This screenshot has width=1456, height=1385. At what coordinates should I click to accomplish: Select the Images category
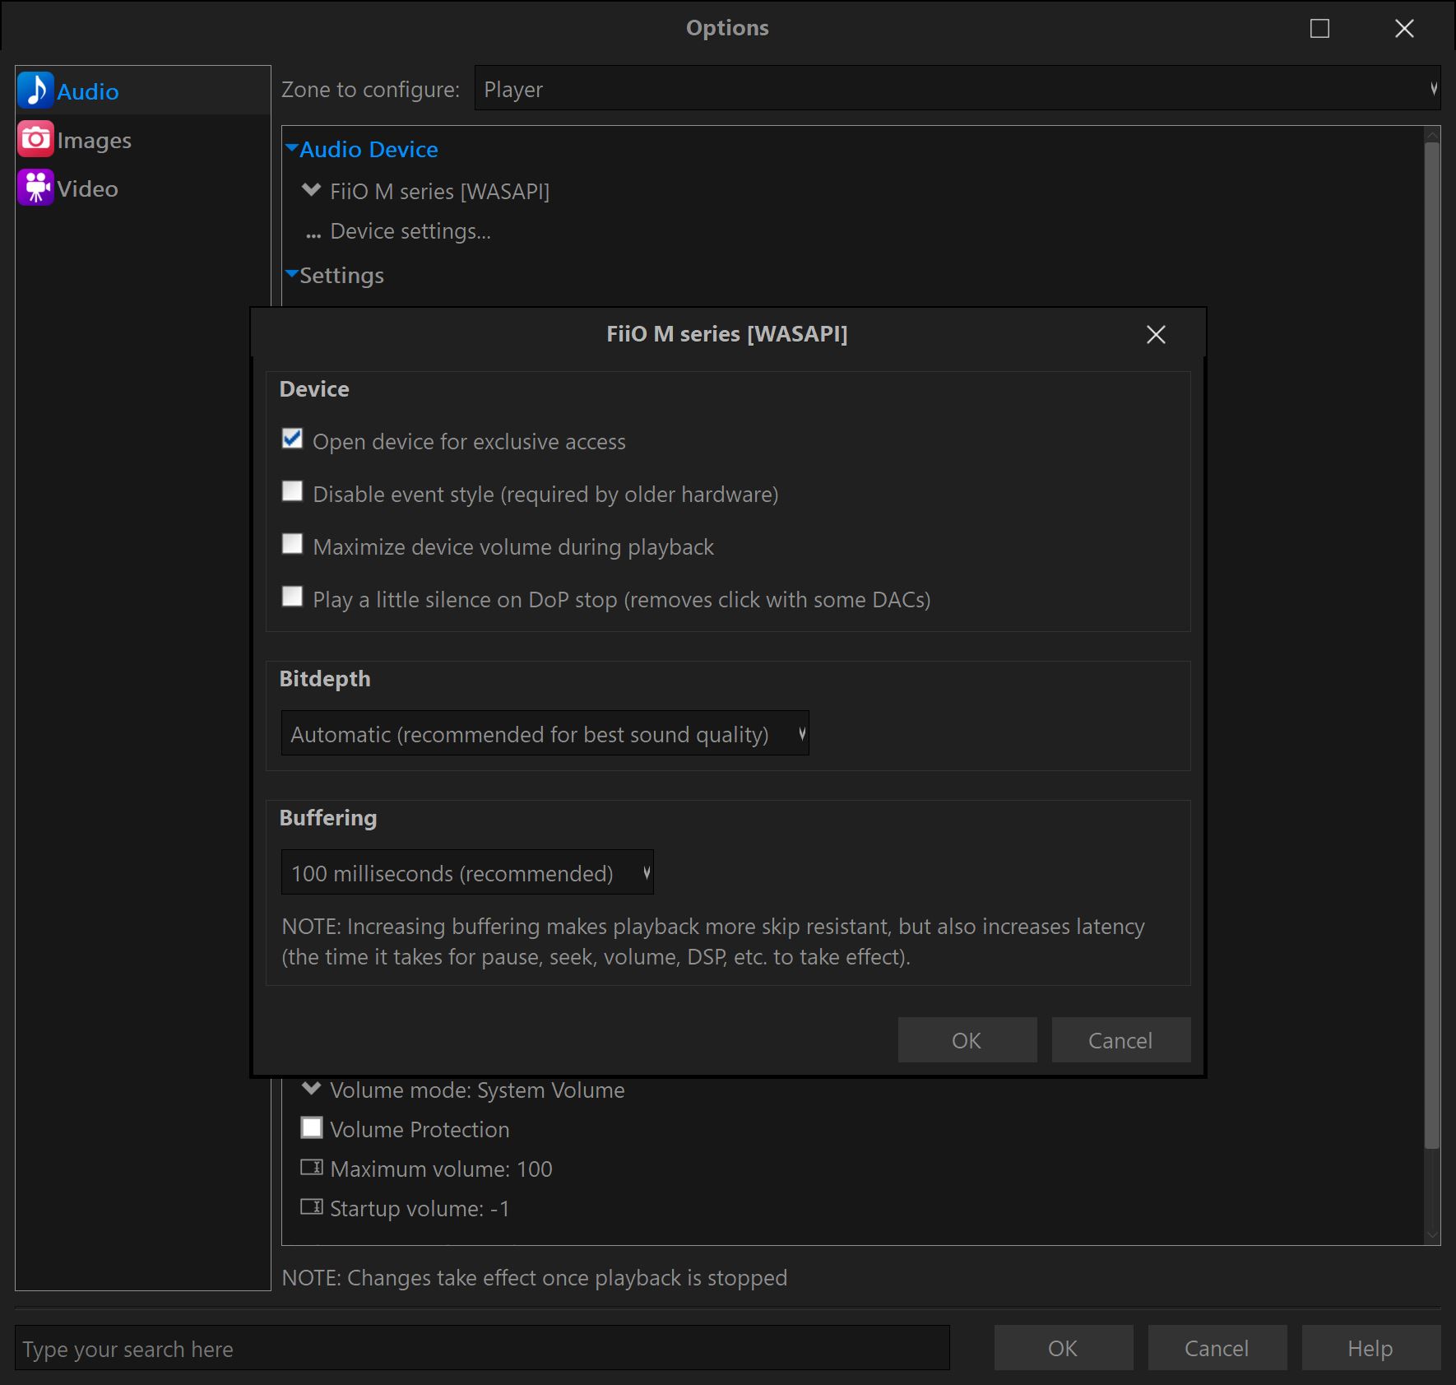coord(143,140)
